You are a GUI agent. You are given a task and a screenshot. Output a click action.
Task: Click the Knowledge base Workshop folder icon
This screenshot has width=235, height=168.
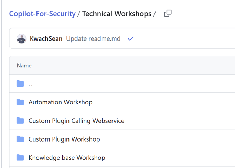click(x=20, y=158)
